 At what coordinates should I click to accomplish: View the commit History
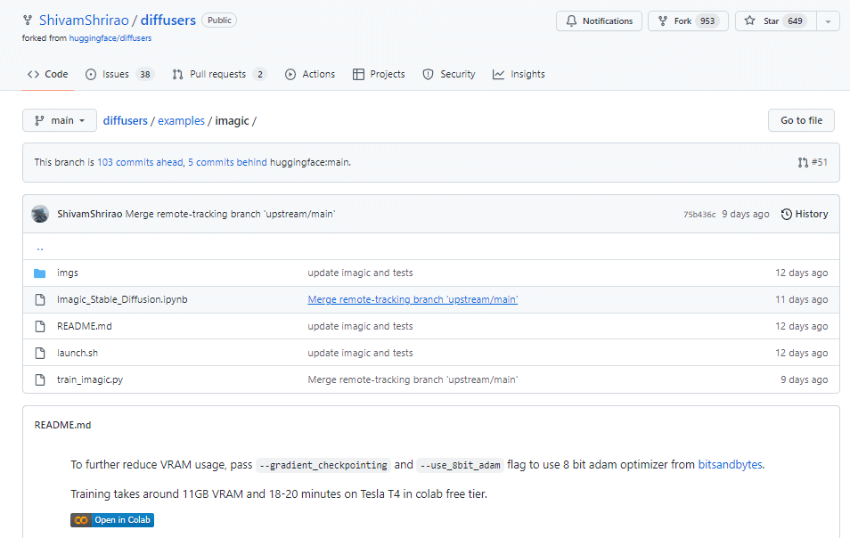tap(805, 214)
